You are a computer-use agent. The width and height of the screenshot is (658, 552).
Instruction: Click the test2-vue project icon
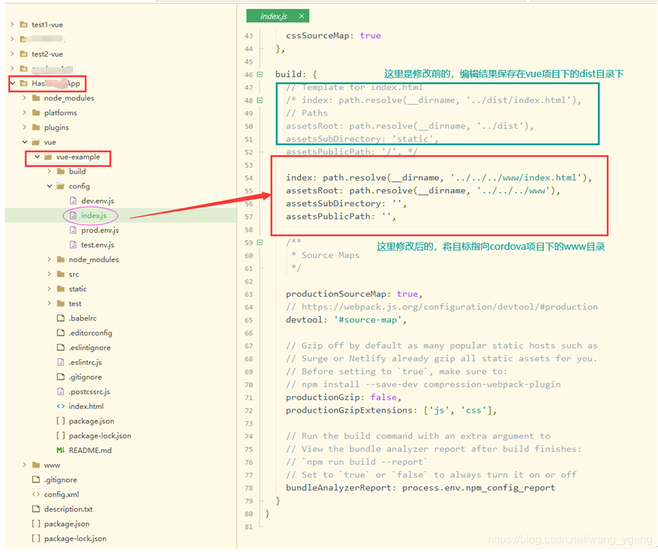click(24, 53)
